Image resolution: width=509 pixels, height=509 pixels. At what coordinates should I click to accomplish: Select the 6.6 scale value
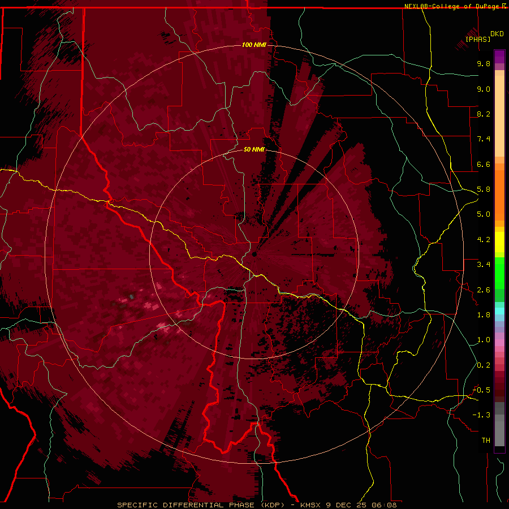(484, 164)
